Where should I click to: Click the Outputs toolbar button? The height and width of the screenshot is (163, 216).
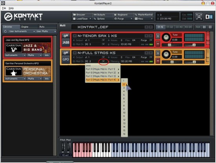[x=103, y=15]
